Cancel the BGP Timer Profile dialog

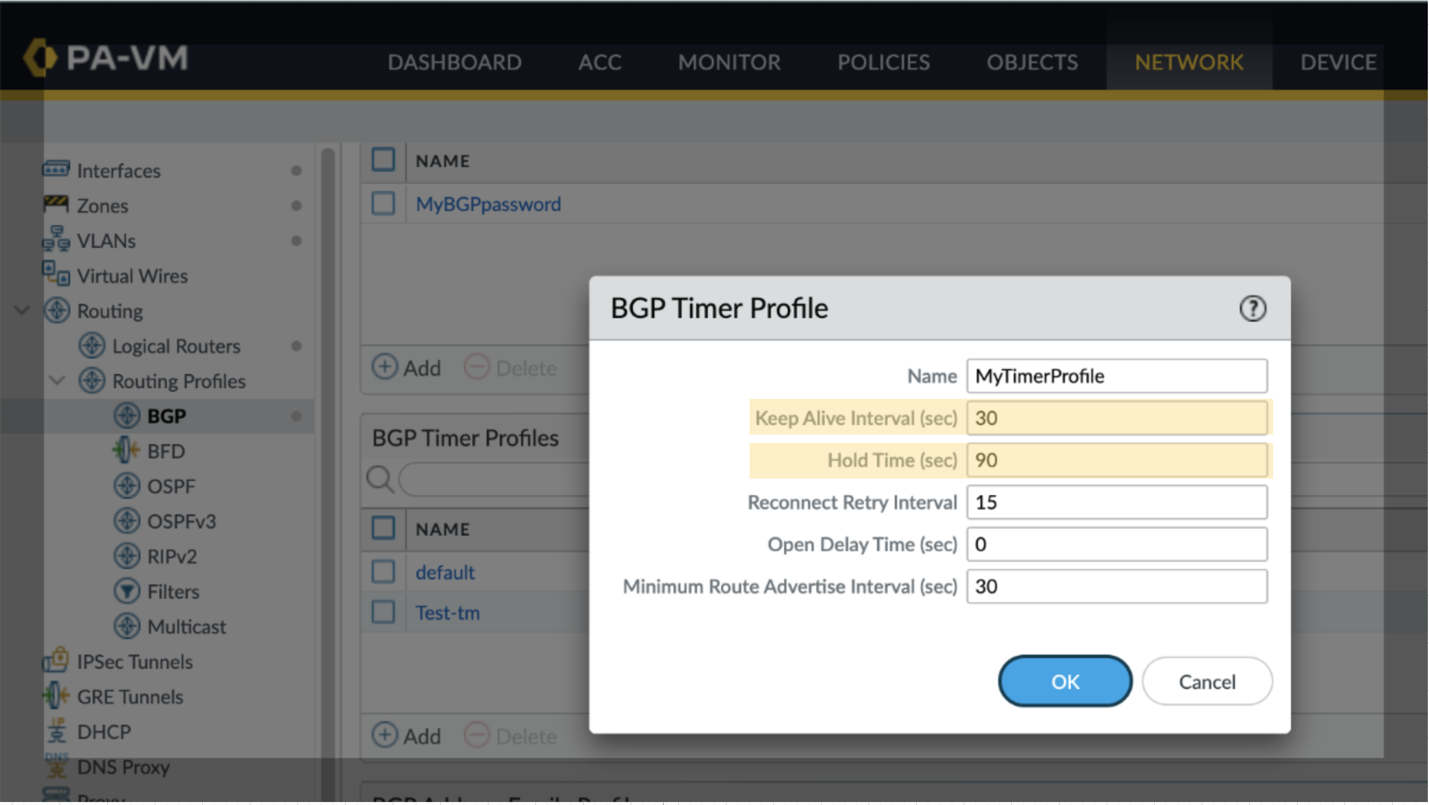tap(1206, 681)
